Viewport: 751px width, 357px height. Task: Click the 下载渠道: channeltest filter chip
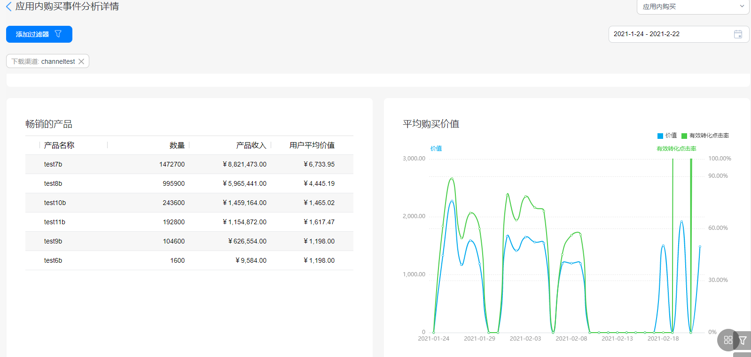(x=47, y=61)
